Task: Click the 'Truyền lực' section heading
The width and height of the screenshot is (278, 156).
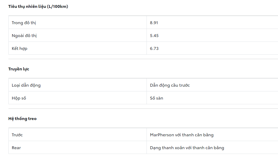Action: (19, 69)
